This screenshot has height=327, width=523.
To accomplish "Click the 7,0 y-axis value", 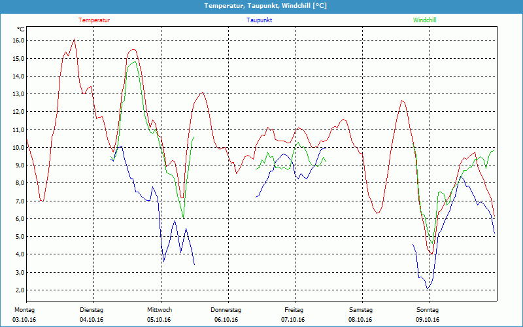I will tap(20, 201).
